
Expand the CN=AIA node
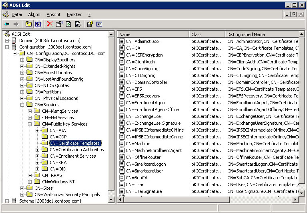pos(37,130)
